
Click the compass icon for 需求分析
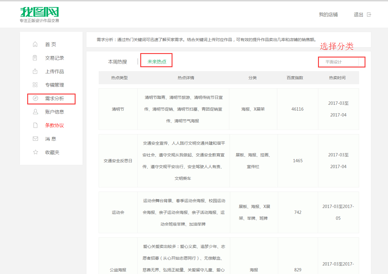point(35,98)
